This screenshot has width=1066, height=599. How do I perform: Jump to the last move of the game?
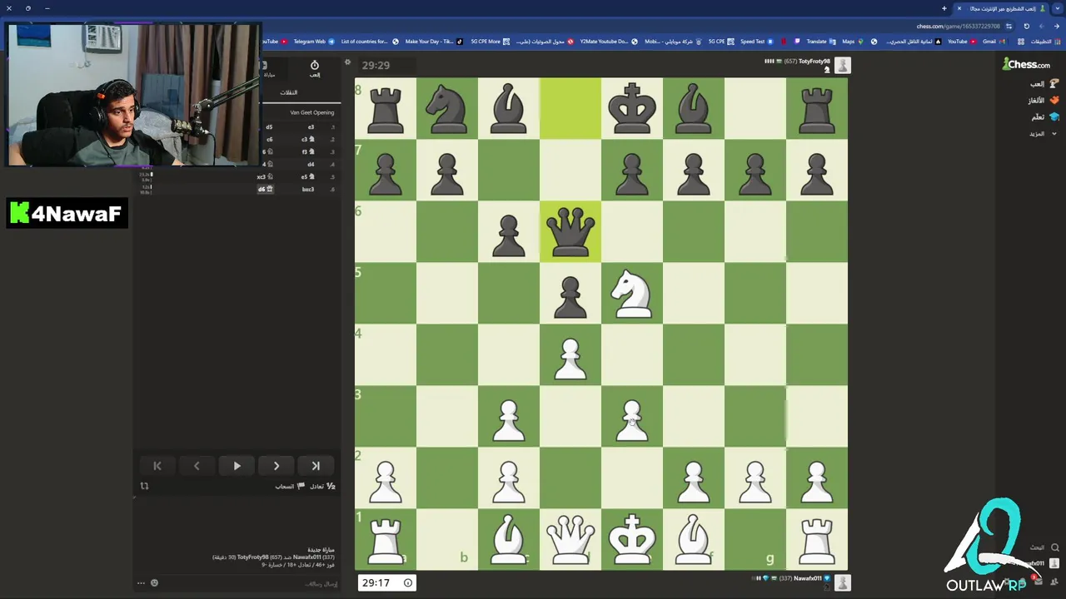point(316,466)
